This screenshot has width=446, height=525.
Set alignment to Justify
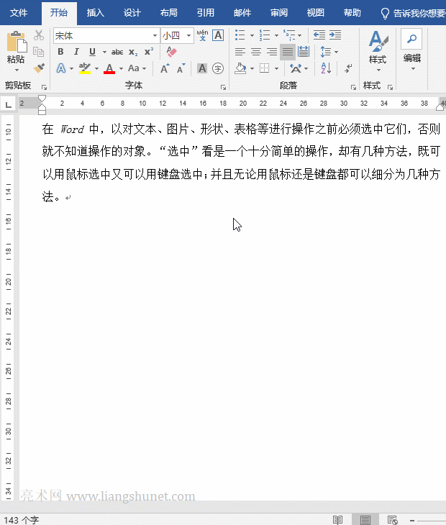tap(287, 52)
